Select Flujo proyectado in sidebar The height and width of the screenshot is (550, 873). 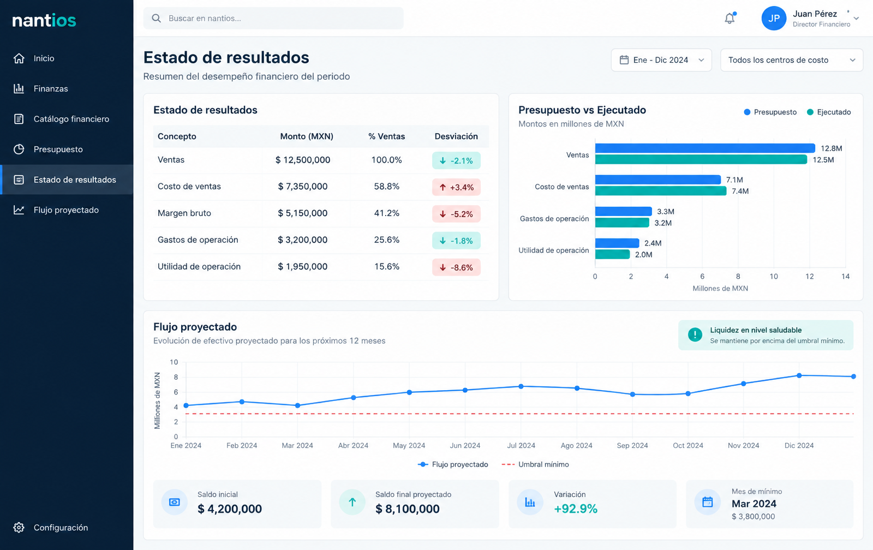67,210
